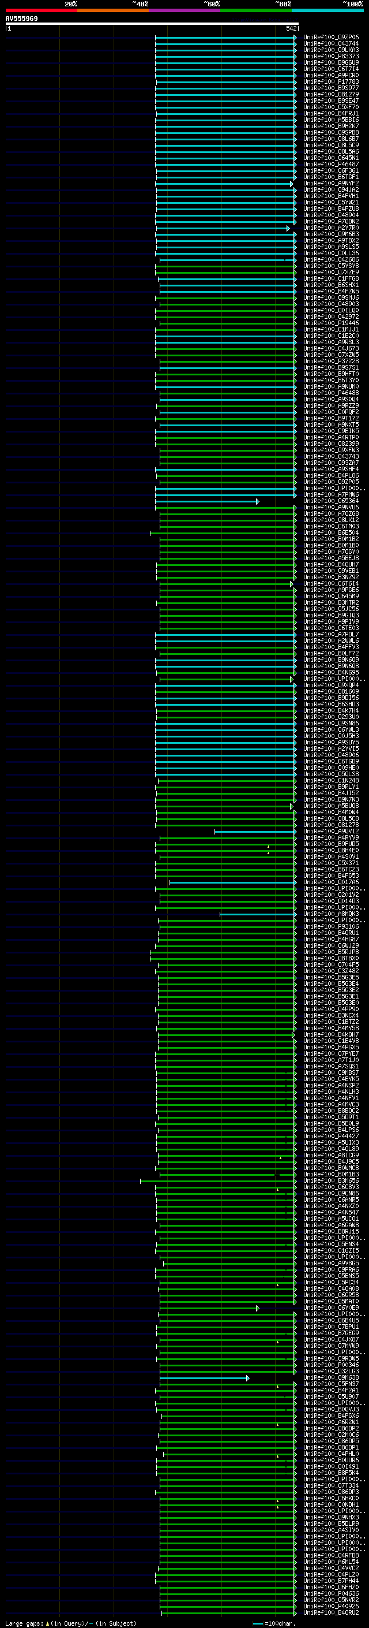Click the long green bar of UniRef100_B3M656
This screenshot has width=369, height=1628.
219,1181
